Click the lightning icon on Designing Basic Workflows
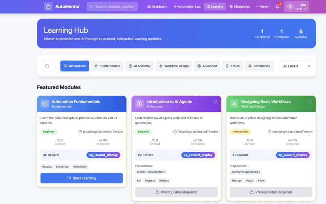 (x=234, y=104)
